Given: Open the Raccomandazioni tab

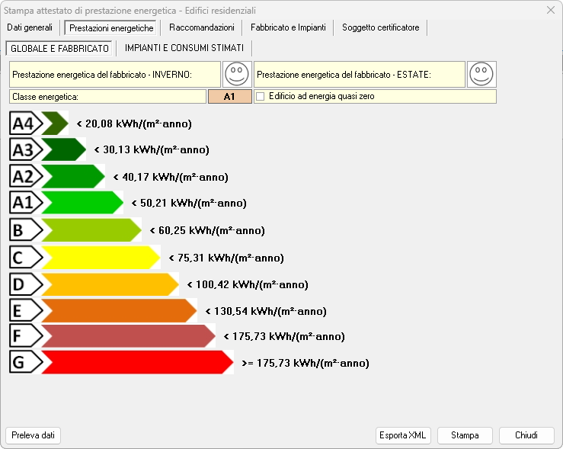Looking at the screenshot, I should (x=201, y=27).
